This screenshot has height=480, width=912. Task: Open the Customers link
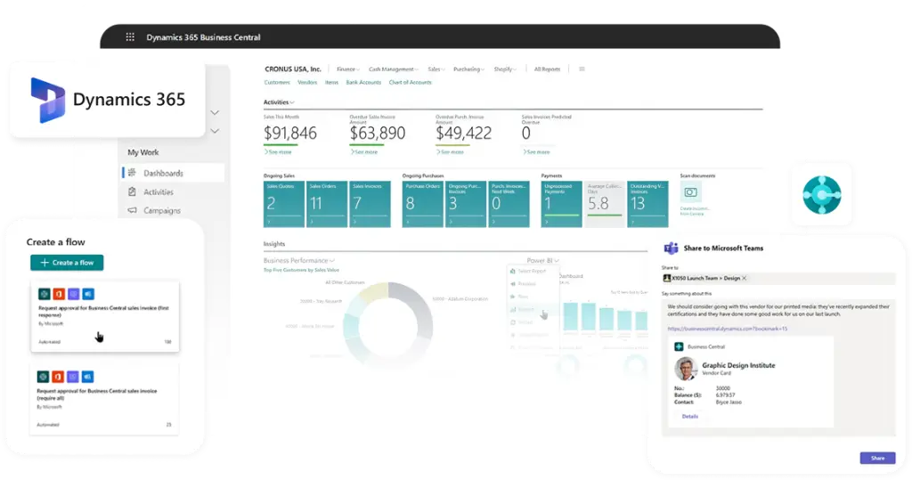pos(277,82)
